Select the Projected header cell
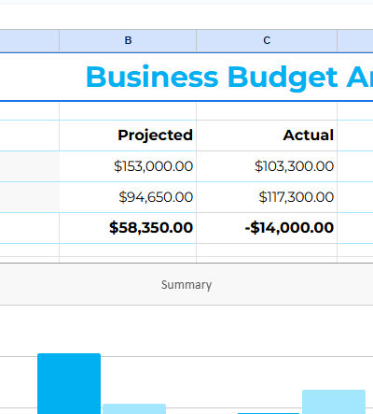Viewport: 373px width, 414px height. coord(128,136)
